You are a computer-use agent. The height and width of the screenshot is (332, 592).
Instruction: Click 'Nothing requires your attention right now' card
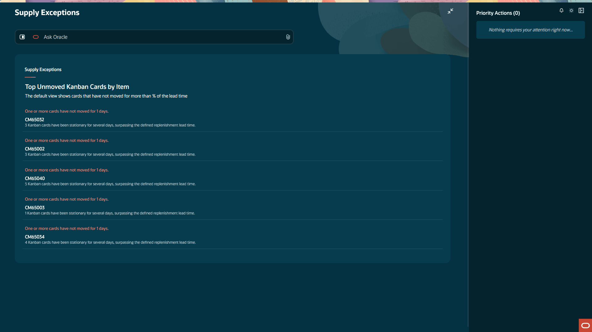pos(531,30)
